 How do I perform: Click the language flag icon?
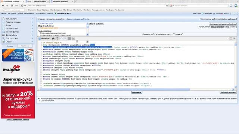click(221, 14)
